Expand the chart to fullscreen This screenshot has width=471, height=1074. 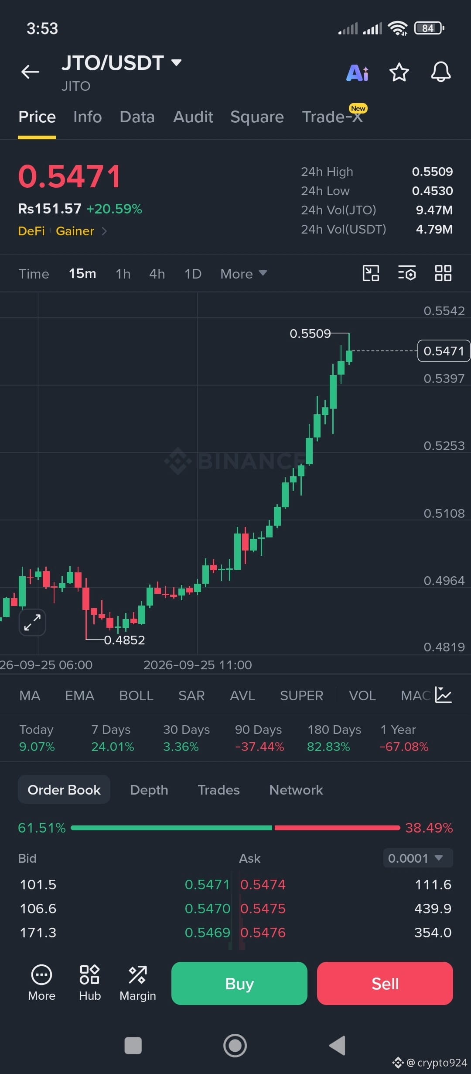click(x=32, y=622)
